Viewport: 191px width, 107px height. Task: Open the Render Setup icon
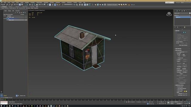[x=95, y=5]
